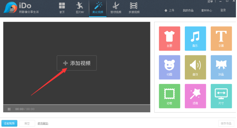This screenshot has width=237, height=128.
Task: Select the 音效 sound effects speaker tile
Action: pos(195,67)
